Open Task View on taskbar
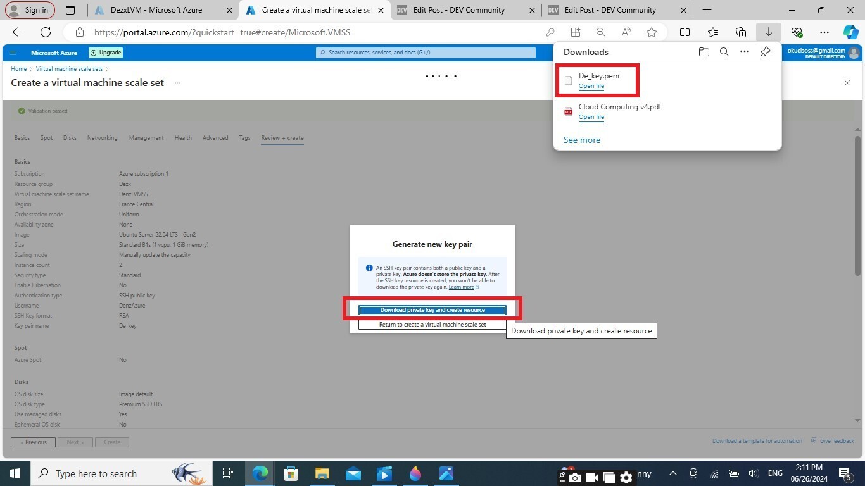This screenshot has height=486, width=865. (x=228, y=473)
